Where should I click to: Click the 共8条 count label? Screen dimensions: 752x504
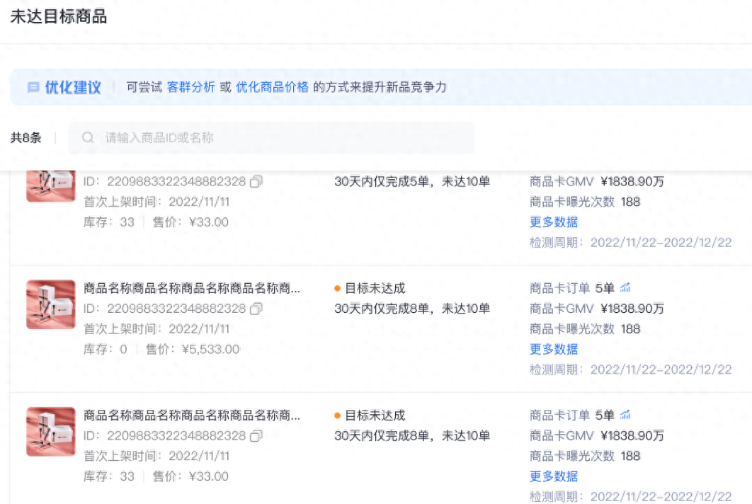(26, 138)
